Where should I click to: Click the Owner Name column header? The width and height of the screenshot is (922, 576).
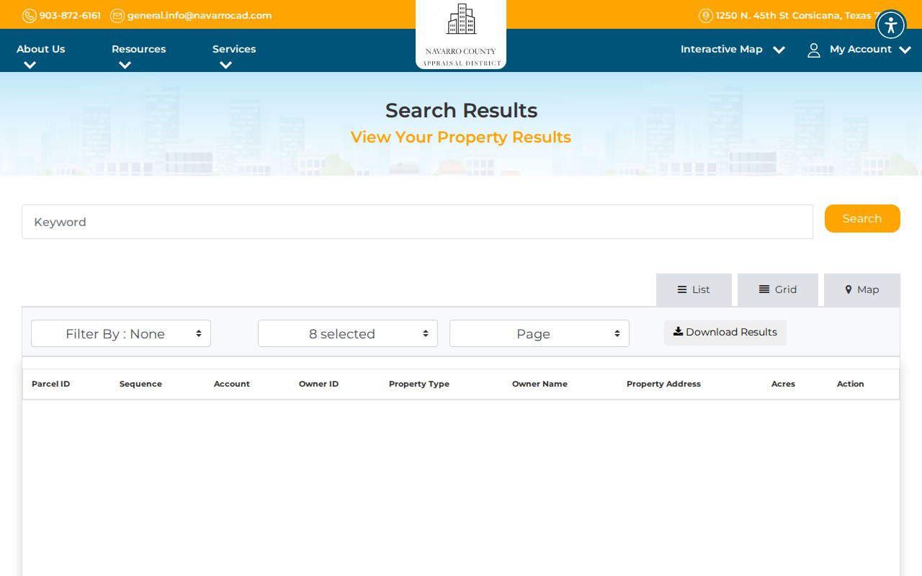click(540, 384)
